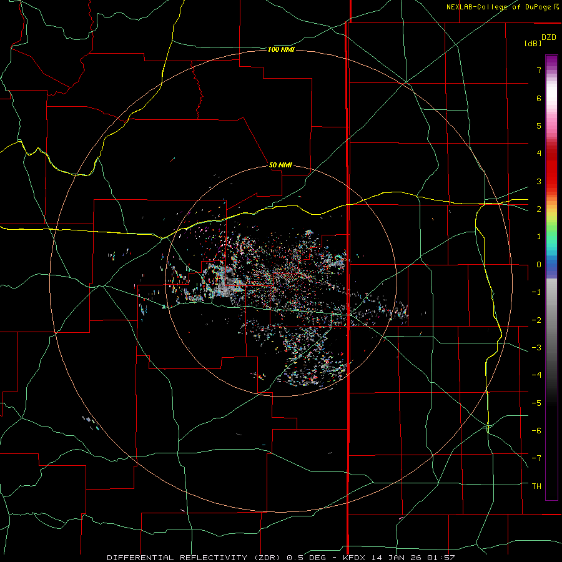Click the 4 value on the color scale
The height and width of the screenshot is (562, 562).
click(x=539, y=154)
